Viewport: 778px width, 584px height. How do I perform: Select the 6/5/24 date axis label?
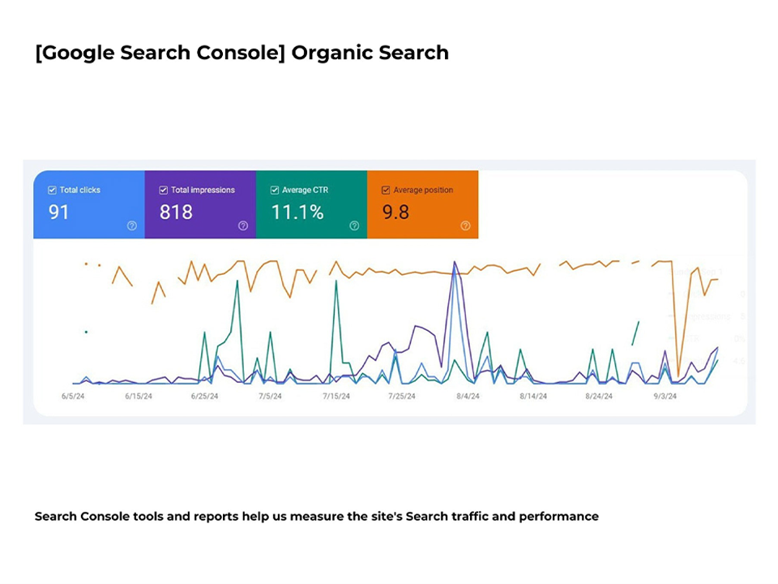(x=72, y=397)
